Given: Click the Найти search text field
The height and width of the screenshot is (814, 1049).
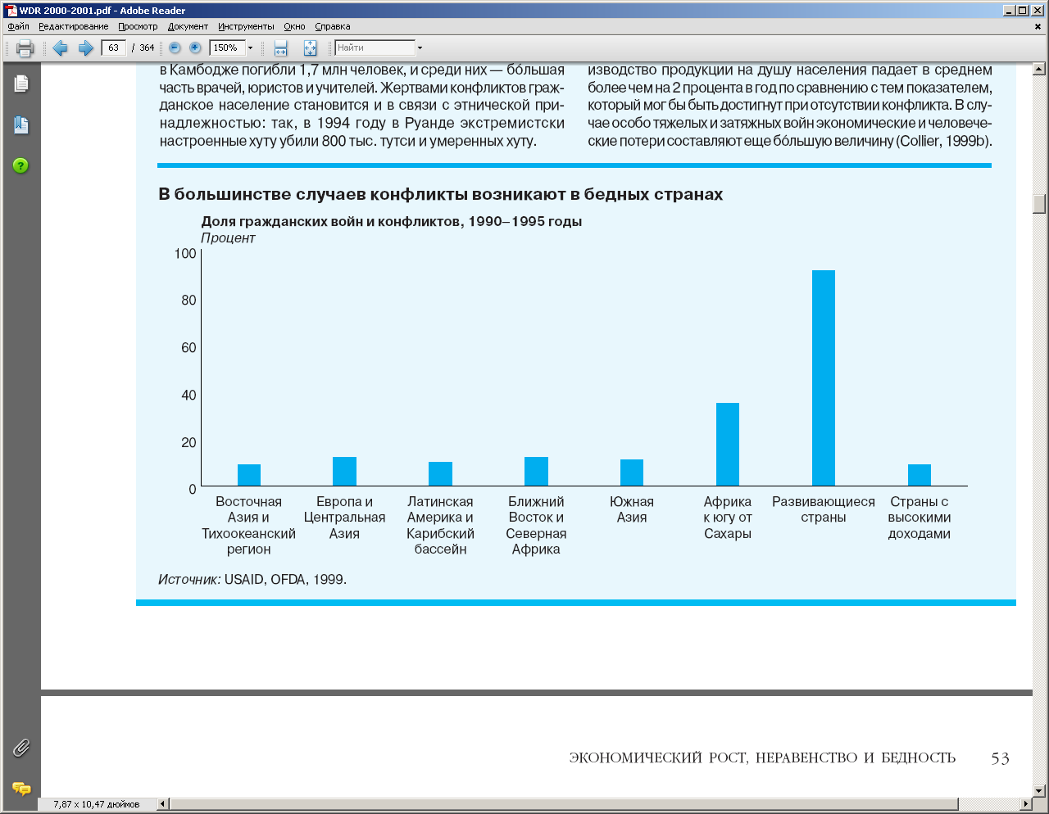Looking at the screenshot, I should coord(375,47).
